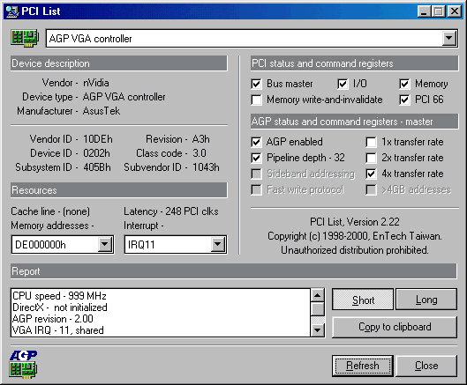467x385 pixels.
Task: Click the PCI card icon beside device selector
Action: click(25, 38)
